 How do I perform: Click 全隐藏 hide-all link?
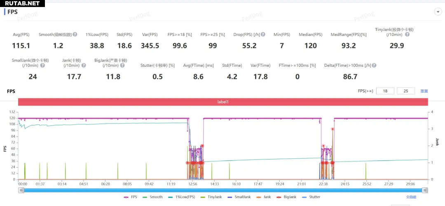[412, 197]
